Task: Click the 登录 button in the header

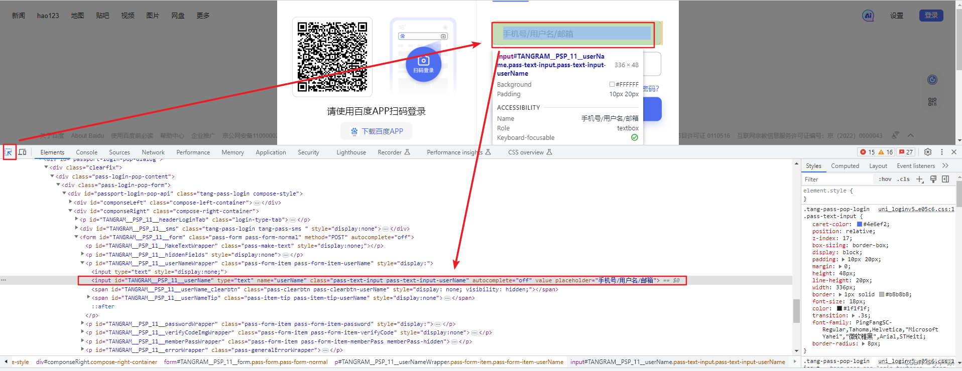Action: [x=931, y=16]
